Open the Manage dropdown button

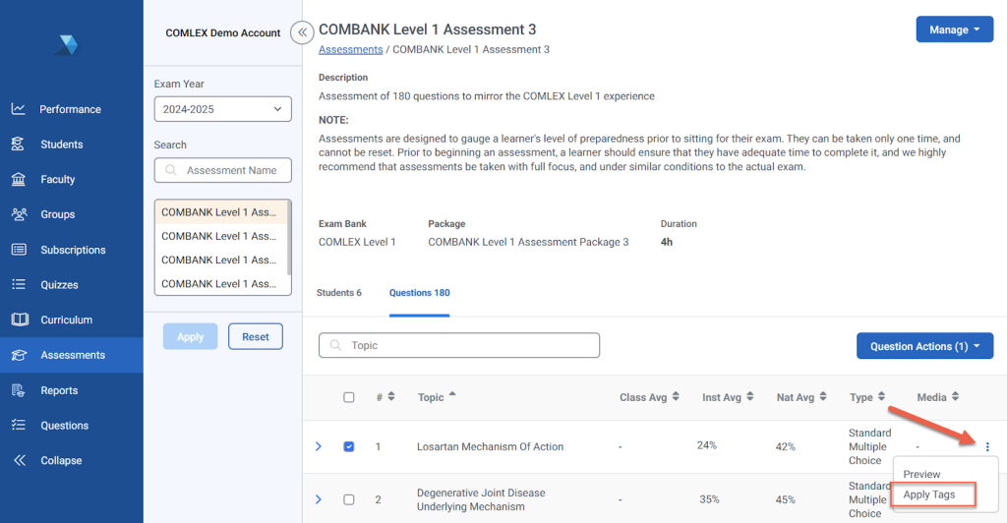954,29
